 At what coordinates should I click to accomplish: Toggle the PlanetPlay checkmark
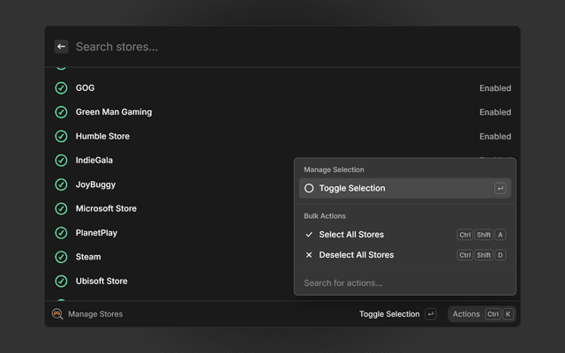(61, 233)
